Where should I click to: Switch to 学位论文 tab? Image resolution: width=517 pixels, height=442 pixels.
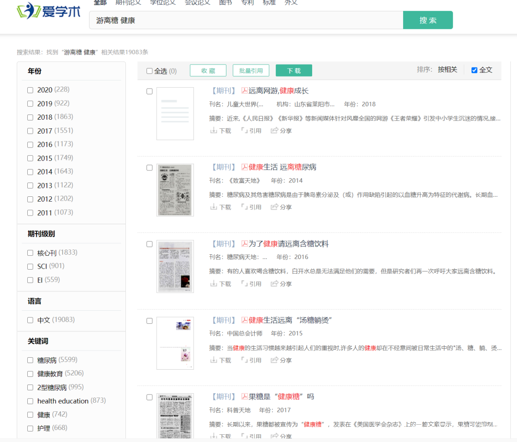click(x=163, y=3)
